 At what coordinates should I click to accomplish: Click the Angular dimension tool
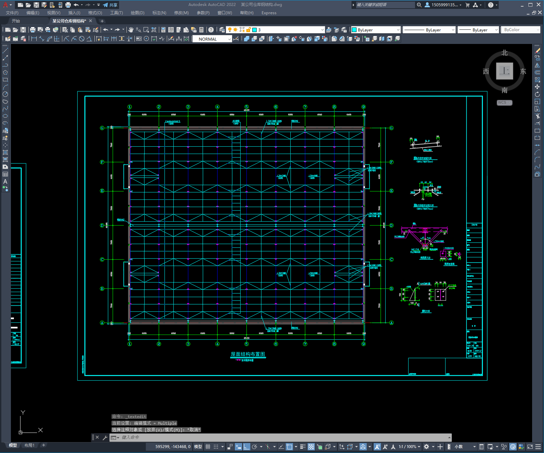89,39
